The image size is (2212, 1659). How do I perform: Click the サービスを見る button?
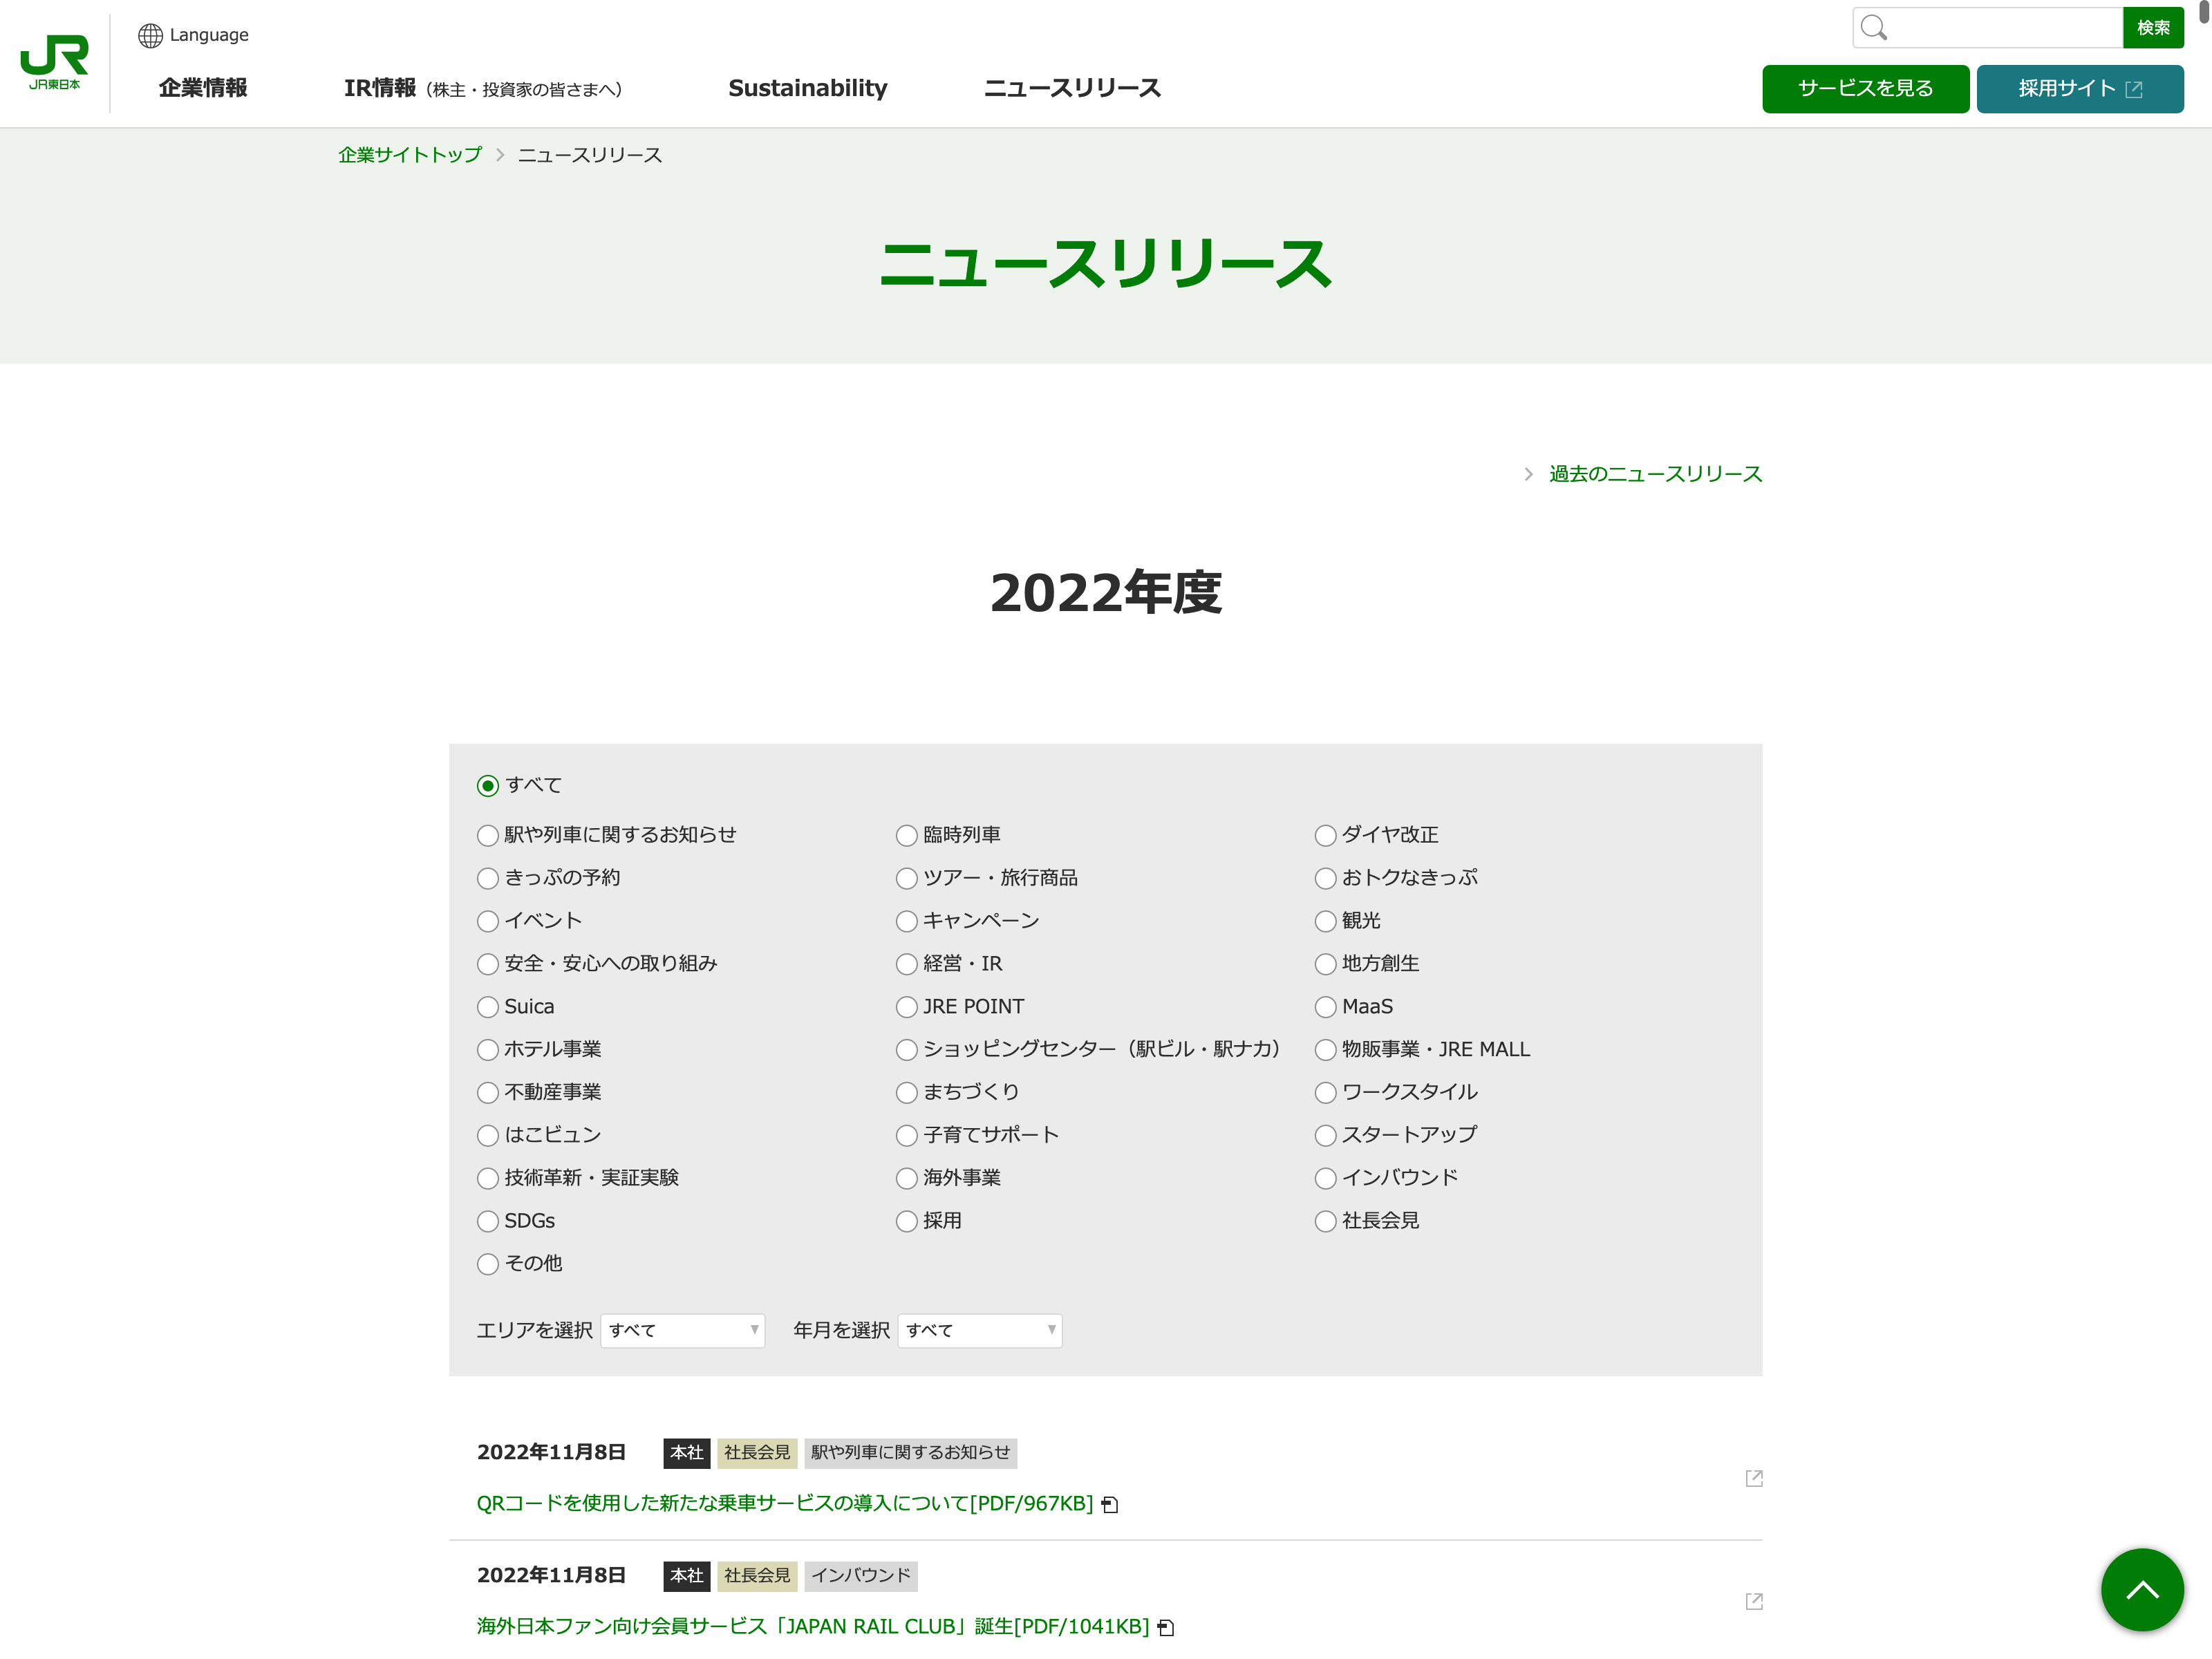[x=1864, y=88]
